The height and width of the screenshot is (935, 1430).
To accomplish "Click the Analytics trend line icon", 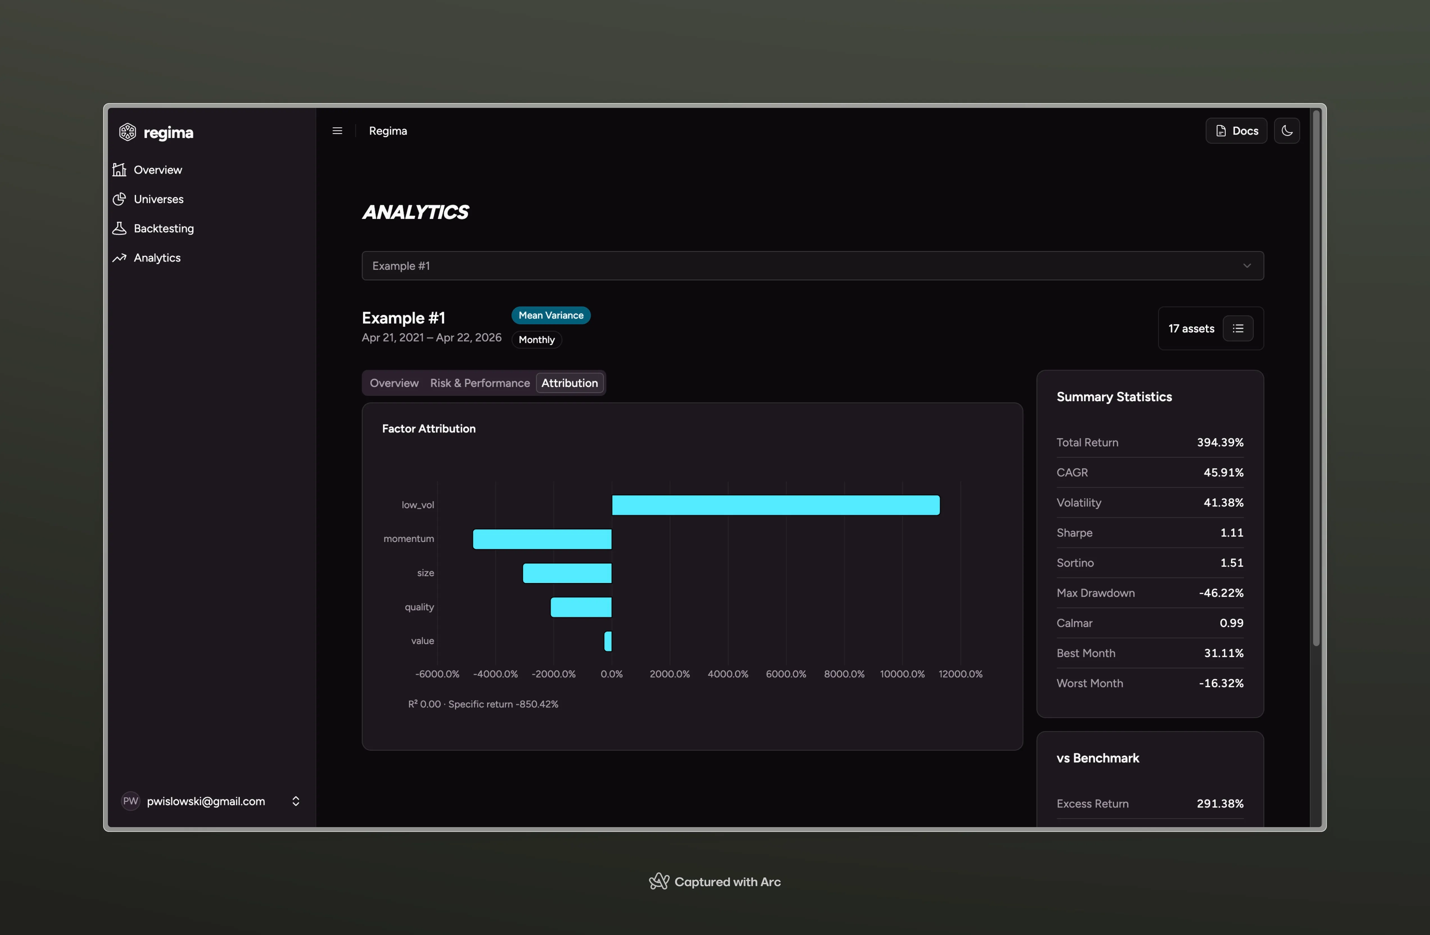I will (x=119, y=258).
